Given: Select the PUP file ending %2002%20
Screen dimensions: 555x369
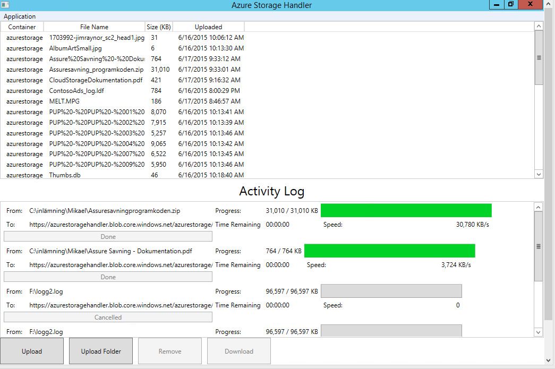Looking at the screenshot, I should tap(97, 123).
